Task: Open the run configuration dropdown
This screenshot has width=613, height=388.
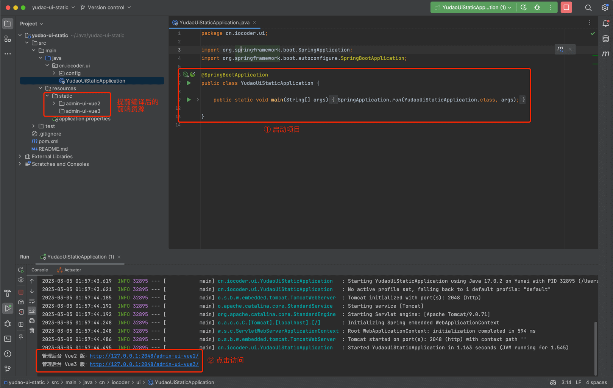Action: click(x=473, y=8)
